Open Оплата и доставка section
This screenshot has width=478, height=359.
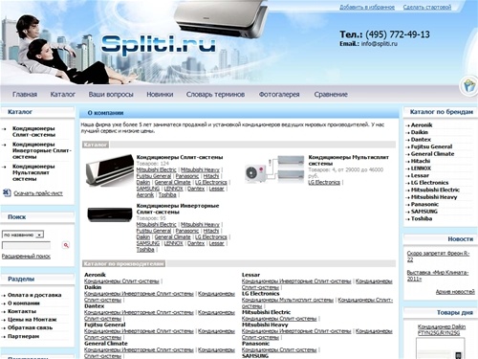pyautogui.click(x=34, y=295)
